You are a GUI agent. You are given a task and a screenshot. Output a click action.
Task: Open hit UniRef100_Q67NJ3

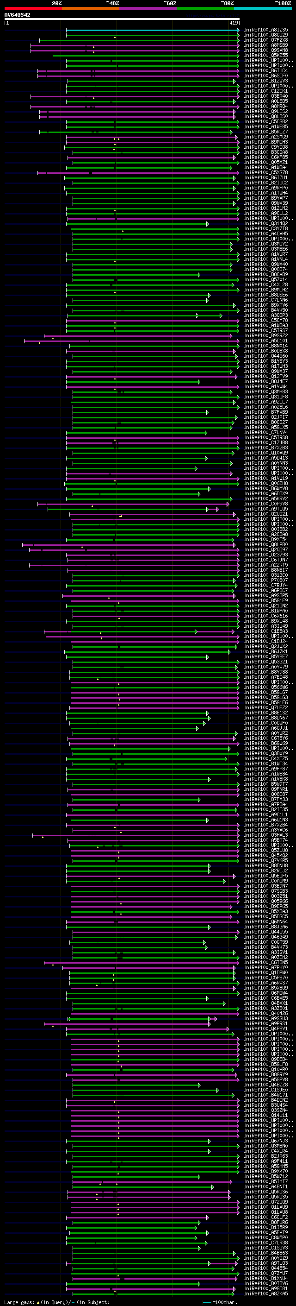point(265,1141)
